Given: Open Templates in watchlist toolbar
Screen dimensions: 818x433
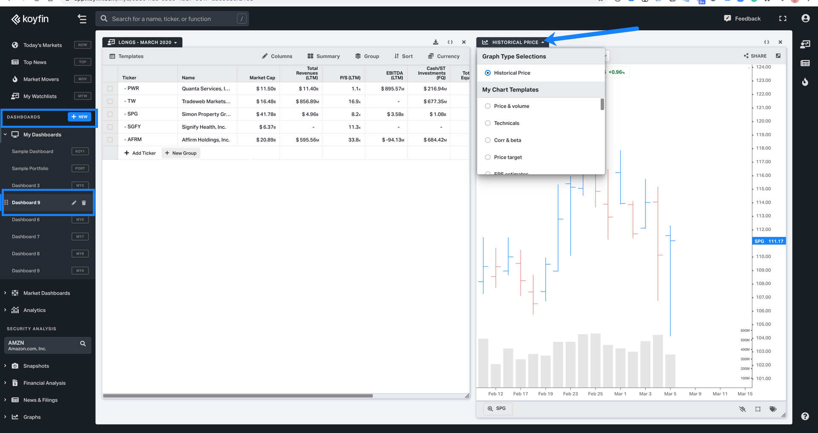Looking at the screenshot, I should (x=127, y=56).
